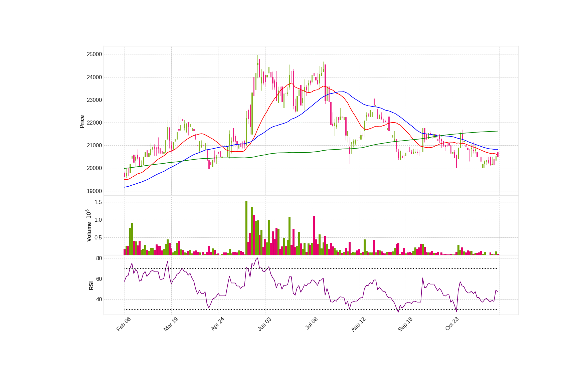Click the 0.5 volume axis label
576x384 pixels.
[x=98, y=238]
